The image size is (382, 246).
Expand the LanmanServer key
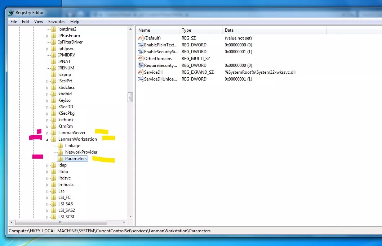pos(47,133)
